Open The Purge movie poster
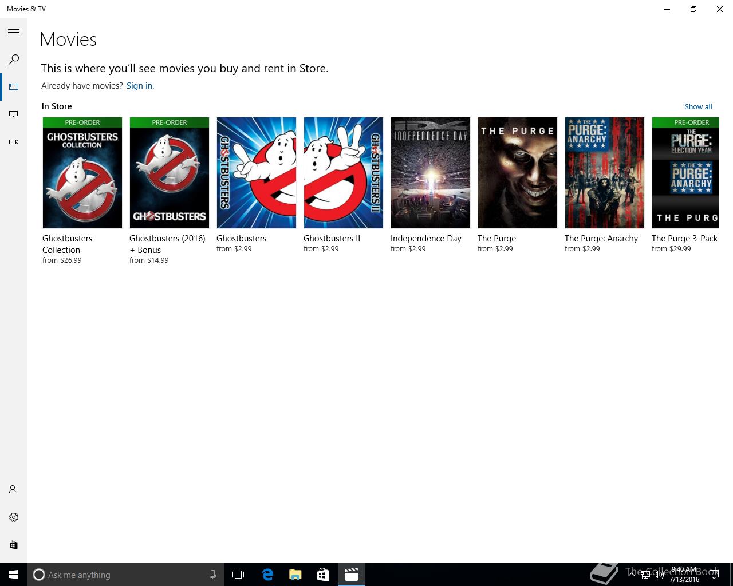733x586 pixels. (518, 173)
